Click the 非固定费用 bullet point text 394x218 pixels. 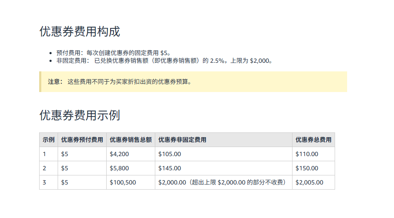point(164,61)
